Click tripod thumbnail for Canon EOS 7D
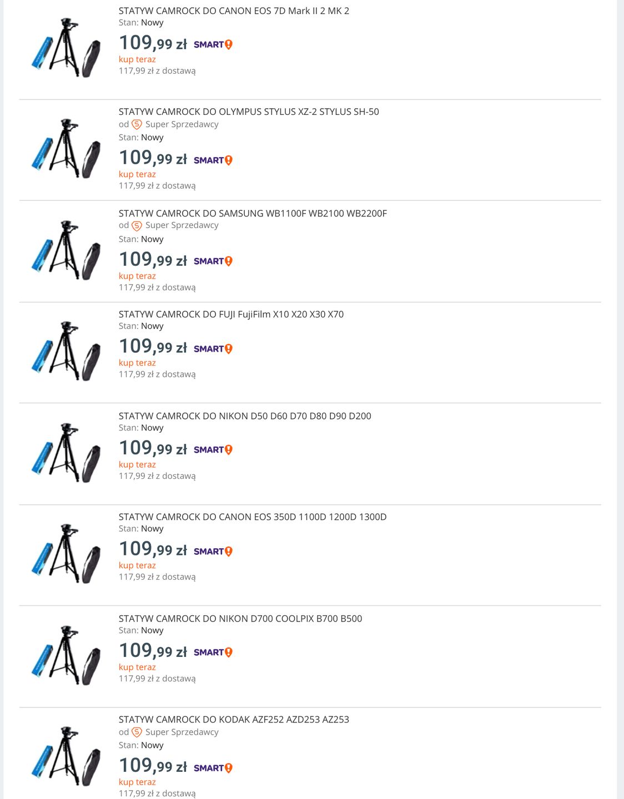Viewport: 624px width, 799px height. point(66,48)
